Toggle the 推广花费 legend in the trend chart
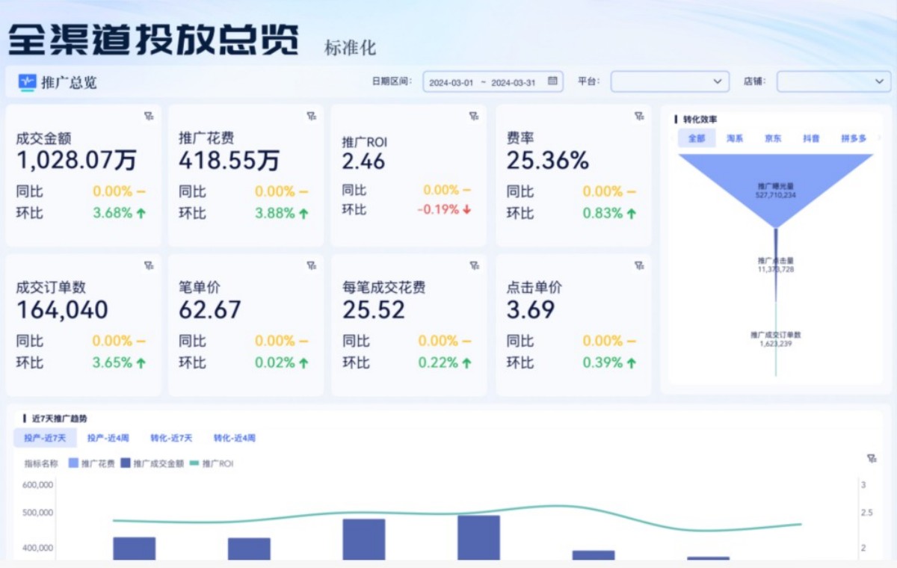The height and width of the screenshot is (568, 897). coord(90,463)
